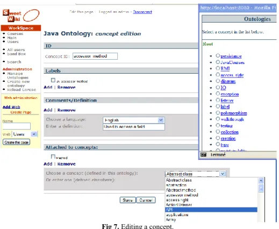Tick the accessor method label checkbox
This screenshot has height=229, width=279.
(53, 80)
